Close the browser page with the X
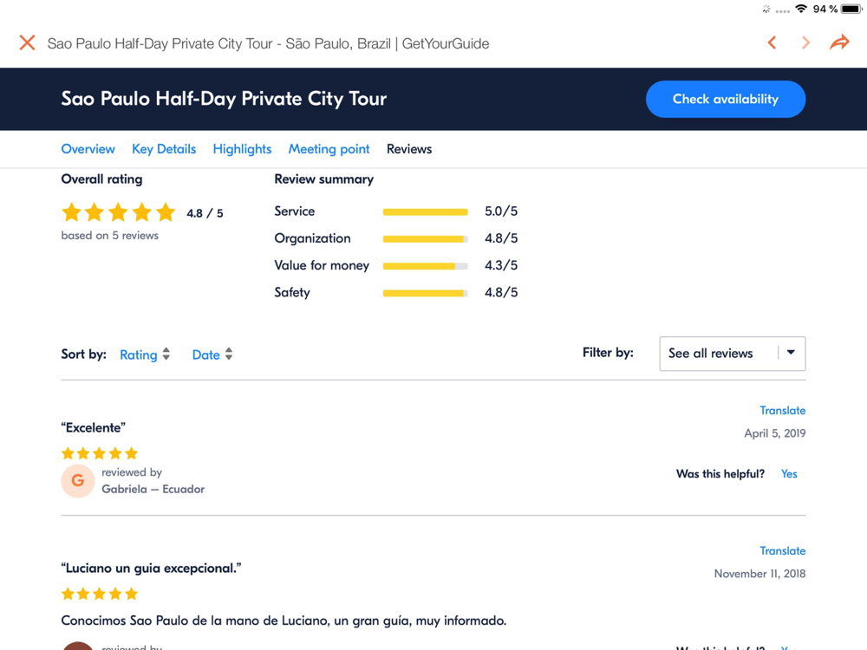Screen dimensions: 867x650 (x=27, y=42)
